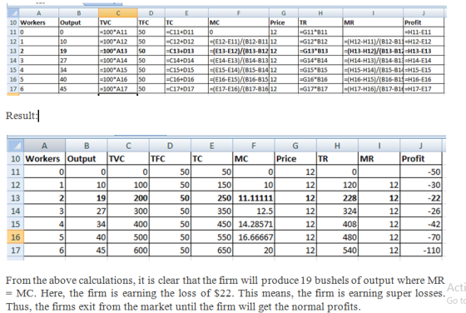The image size is (466, 313).
Task: Click the Price header cell in formula table
Action: click(x=284, y=22)
